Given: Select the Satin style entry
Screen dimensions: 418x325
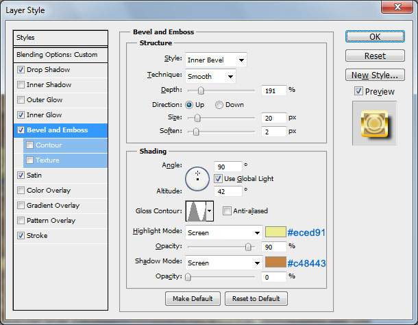Looking at the screenshot, I should click(x=34, y=176).
